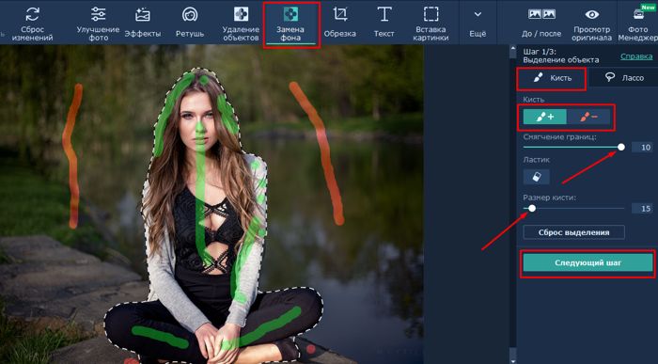The height and width of the screenshot is (364, 658).
Task: Open the Справка help link
Action: (636, 56)
